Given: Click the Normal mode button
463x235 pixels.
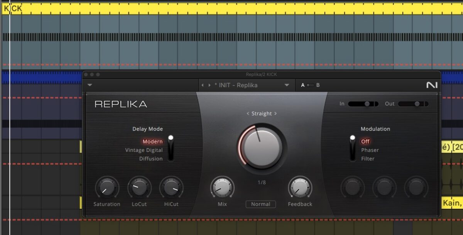Looking at the screenshot, I should pos(261,204).
